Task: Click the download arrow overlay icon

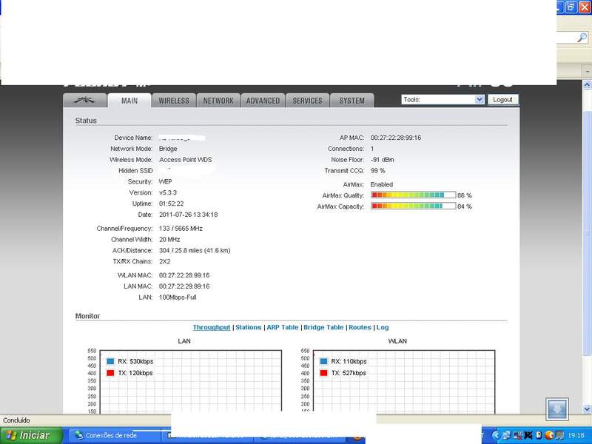Action: (557, 409)
